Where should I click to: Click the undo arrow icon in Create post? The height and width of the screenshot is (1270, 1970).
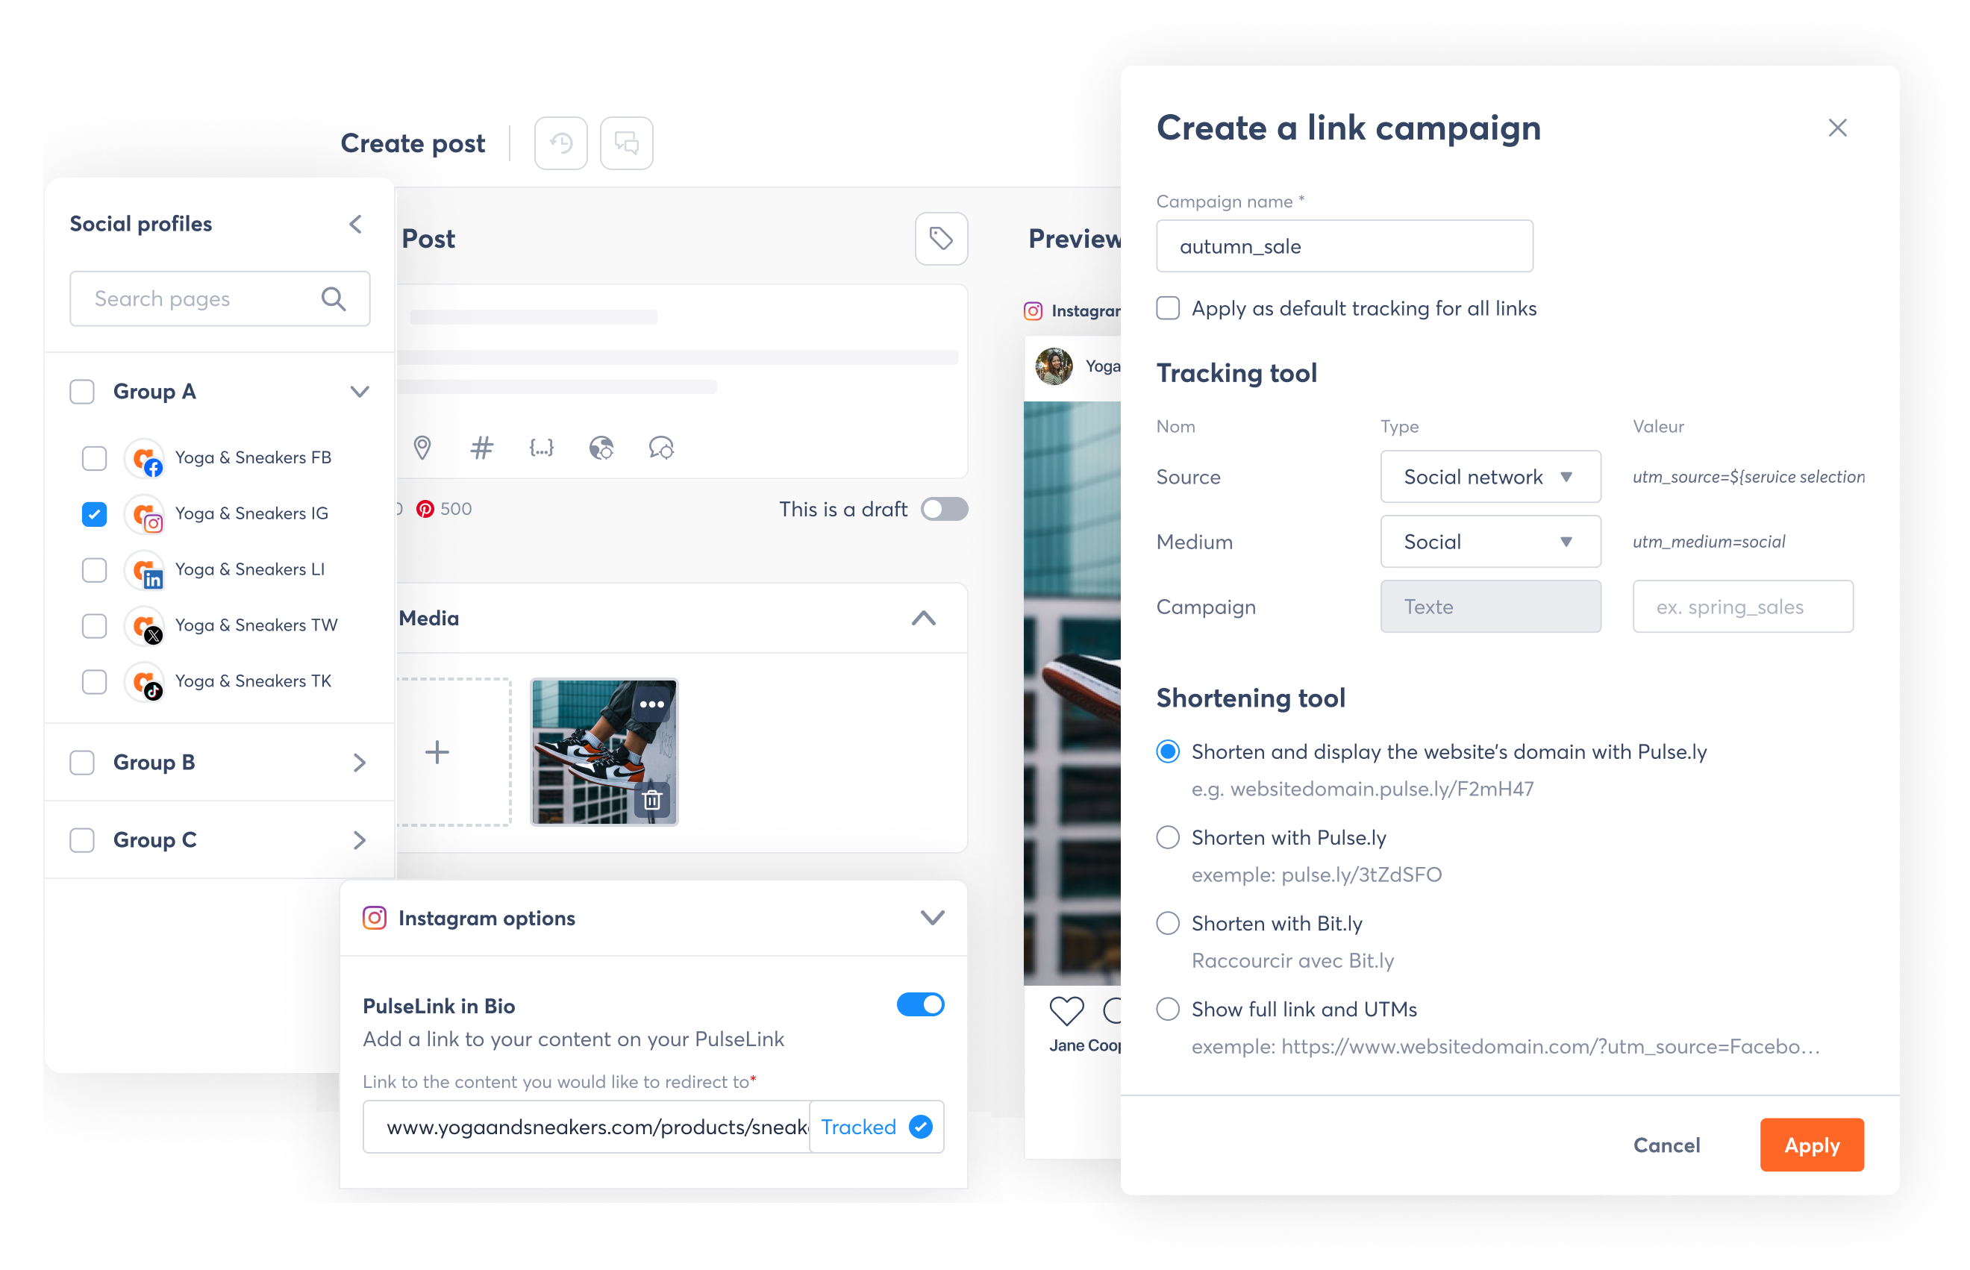[x=560, y=142]
